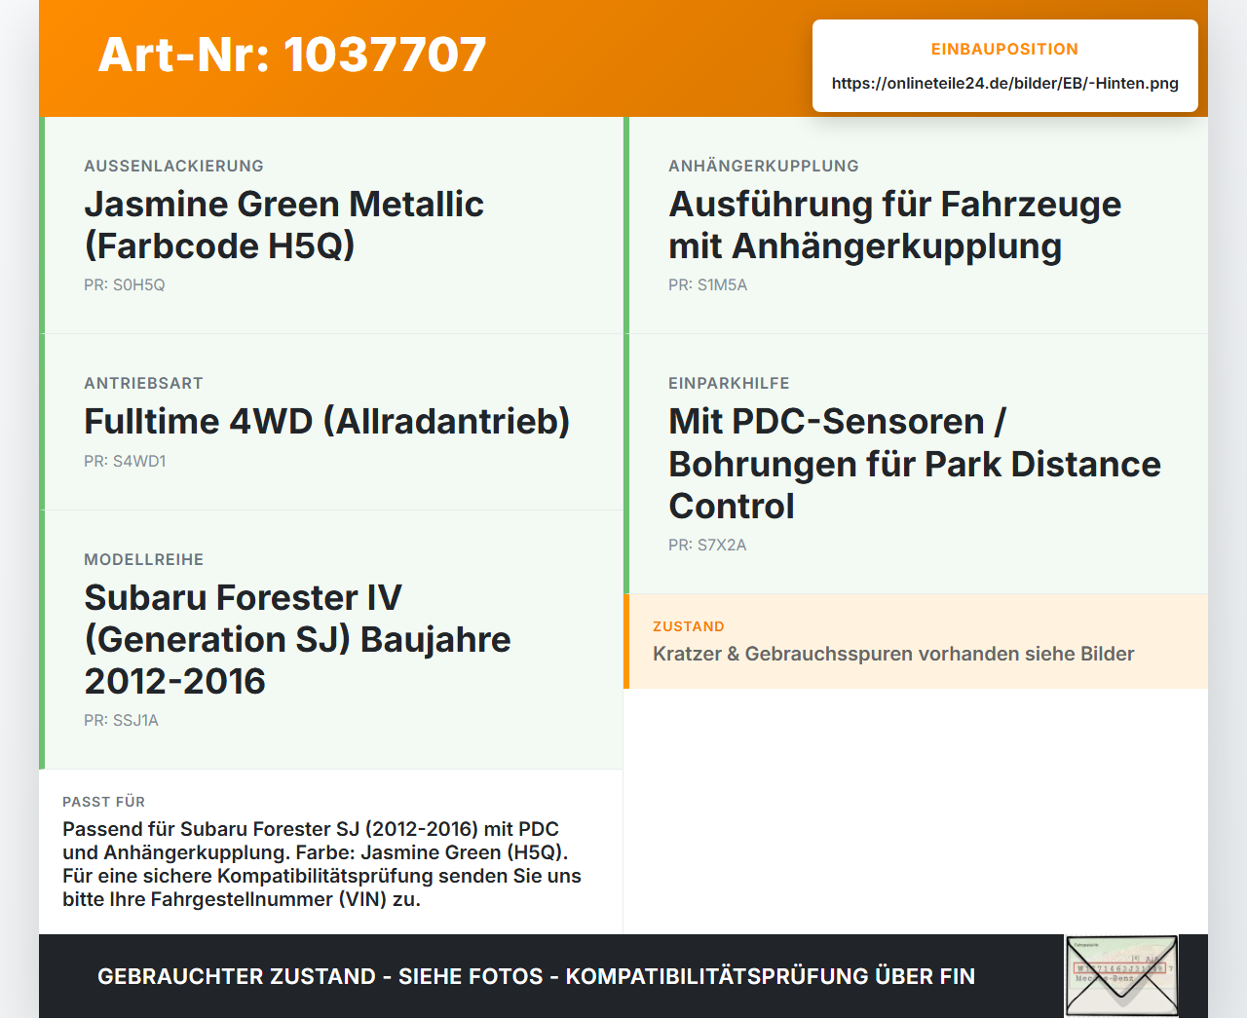Click the PASST FÜR section label
The image size is (1247, 1019).
[104, 802]
